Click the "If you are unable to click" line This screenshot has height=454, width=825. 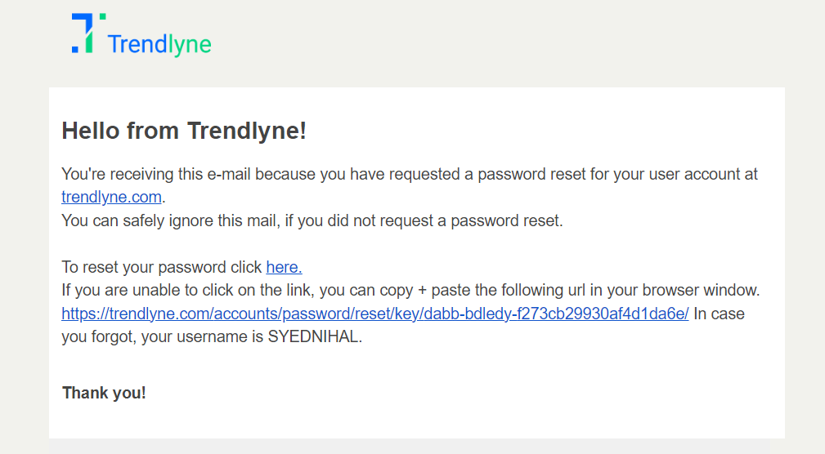[x=410, y=290]
